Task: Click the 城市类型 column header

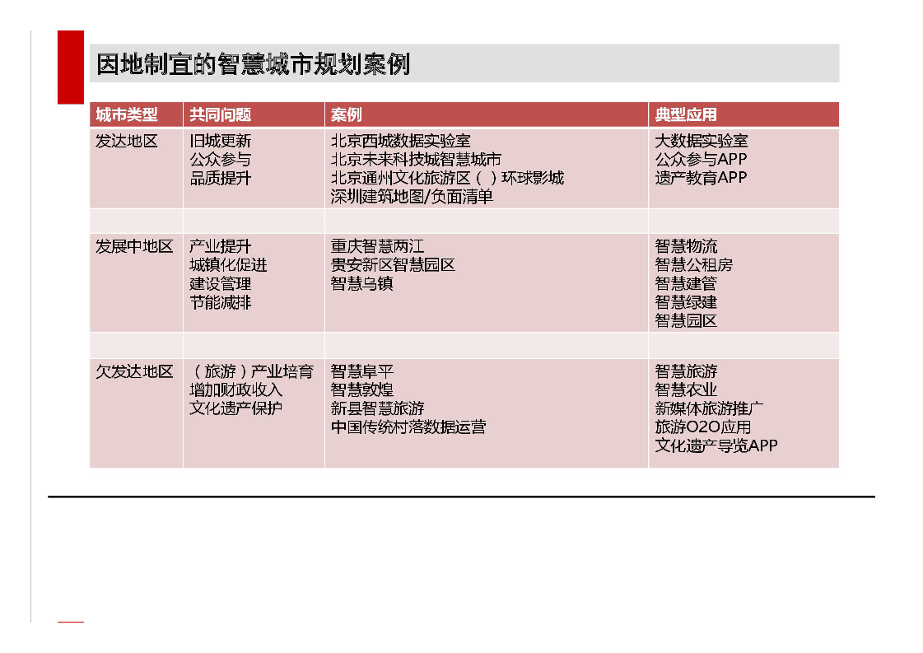Action: pyautogui.click(x=127, y=114)
